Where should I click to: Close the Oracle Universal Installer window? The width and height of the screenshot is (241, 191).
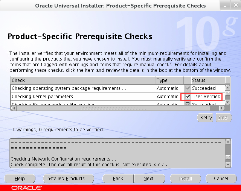click(236, 5)
